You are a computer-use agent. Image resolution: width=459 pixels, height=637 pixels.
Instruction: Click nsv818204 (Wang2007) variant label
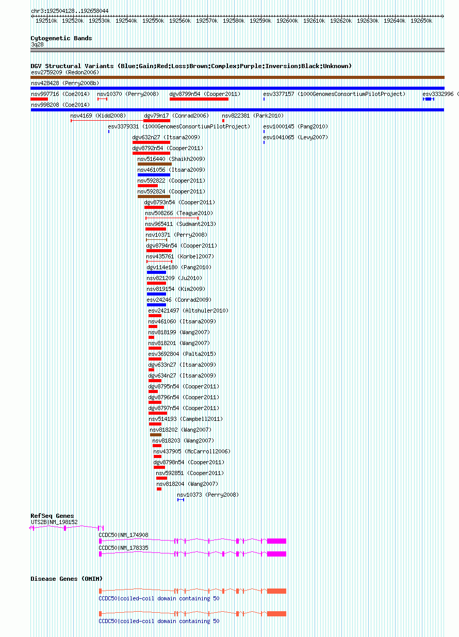click(x=187, y=484)
